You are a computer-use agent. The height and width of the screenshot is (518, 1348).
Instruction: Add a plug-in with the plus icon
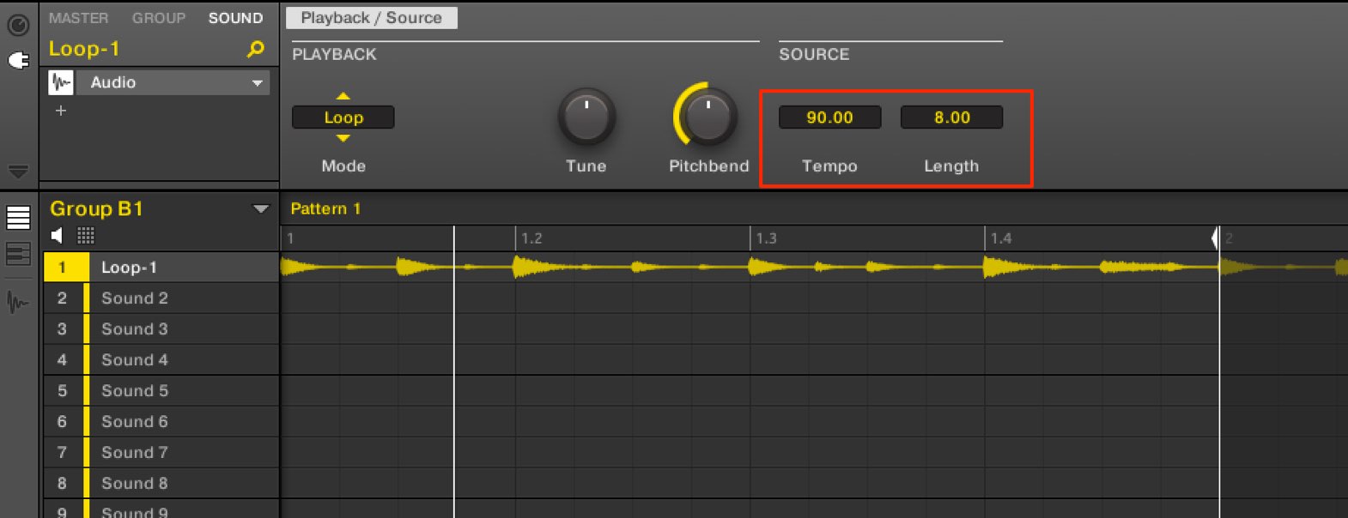61,111
